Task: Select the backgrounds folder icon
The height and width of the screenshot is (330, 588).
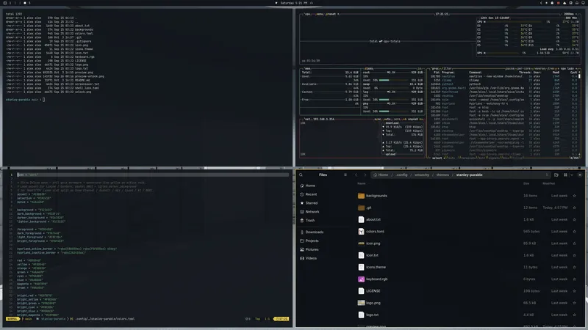Action: point(361,196)
